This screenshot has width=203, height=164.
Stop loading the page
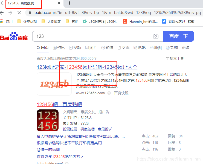19,13
